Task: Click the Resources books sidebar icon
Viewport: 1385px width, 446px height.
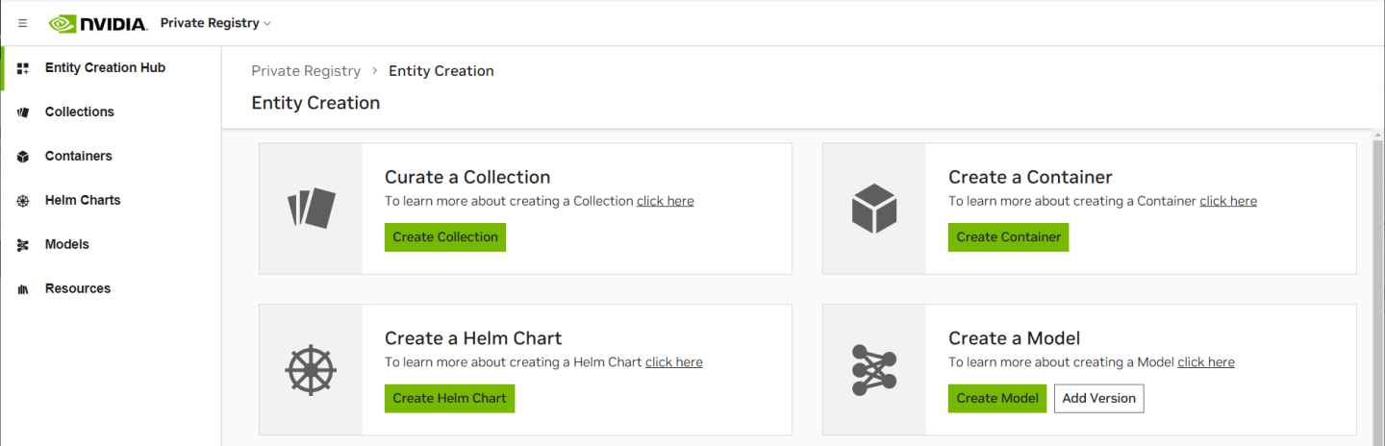Action: (x=23, y=289)
